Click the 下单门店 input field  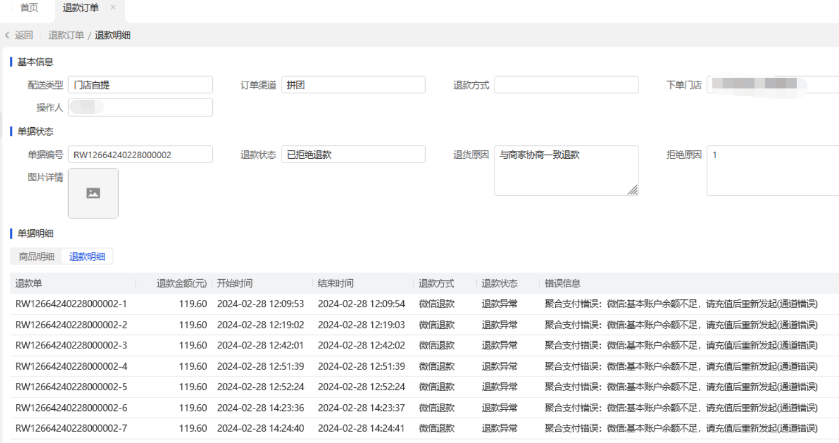point(773,85)
